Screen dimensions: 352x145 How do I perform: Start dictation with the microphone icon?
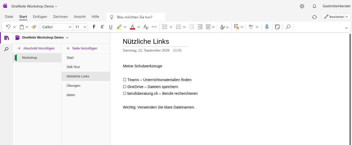[x=267, y=27]
